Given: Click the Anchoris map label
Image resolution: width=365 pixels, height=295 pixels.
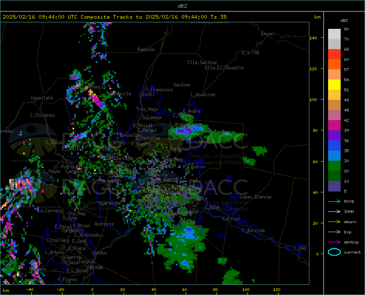Looking at the screenshot, I should pos(104,224).
